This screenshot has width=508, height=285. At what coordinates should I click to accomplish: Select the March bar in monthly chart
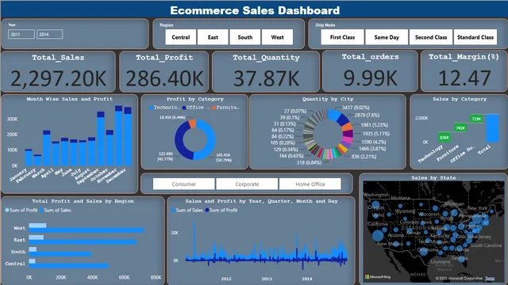pyautogui.click(x=47, y=148)
